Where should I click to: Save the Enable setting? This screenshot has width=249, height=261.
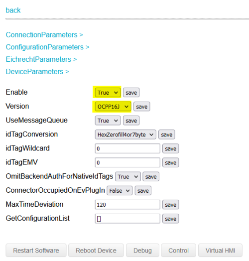click(131, 92)
